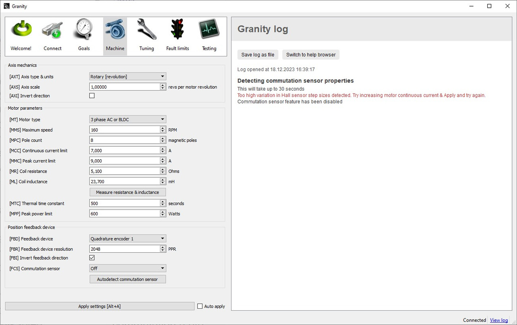The height and width of the screenshot is (325, 517).
Task: Click Peak power limit spinner arrows
Action: [163, 214]
